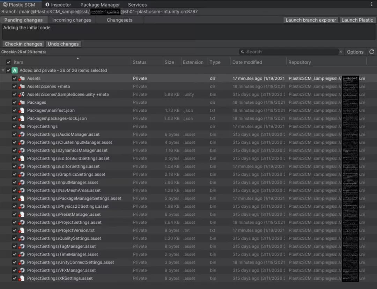
Task: Click the Assets\Scenes +meta folder icon
Action: (22, 86)
